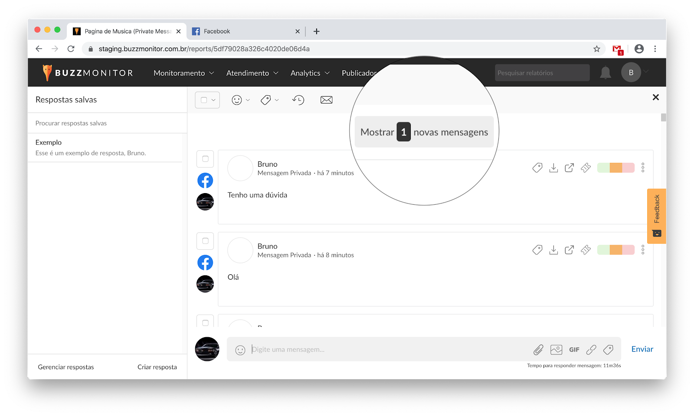Viewport: 694px width, 416px height.
Task: Open the tag dropdown in the toolbar
Action: (269, 100)
